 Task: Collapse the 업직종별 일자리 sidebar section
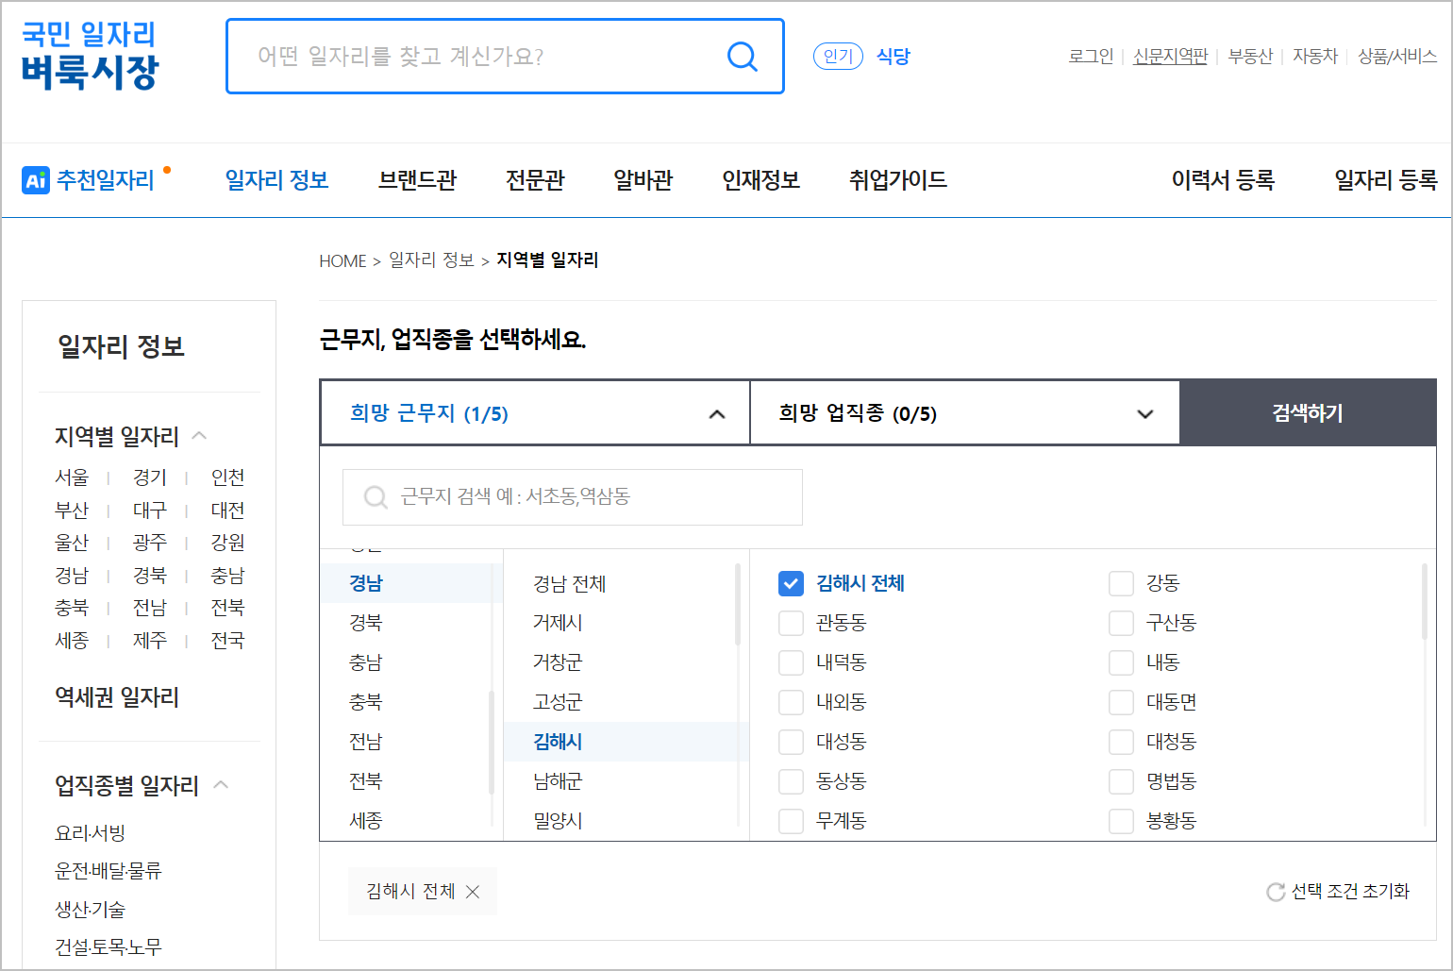221,784
